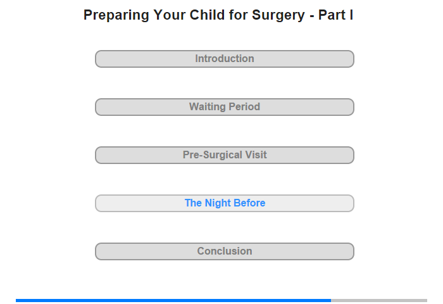Click the word Introduction in the first button

click(x=224, y=58)
